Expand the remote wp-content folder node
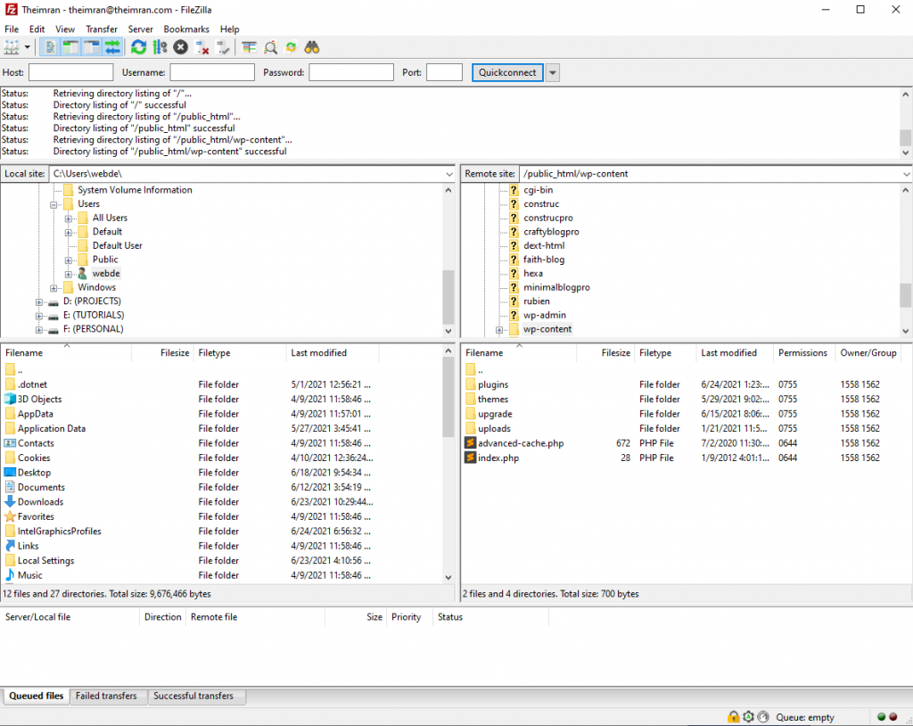 click(499, 330)
